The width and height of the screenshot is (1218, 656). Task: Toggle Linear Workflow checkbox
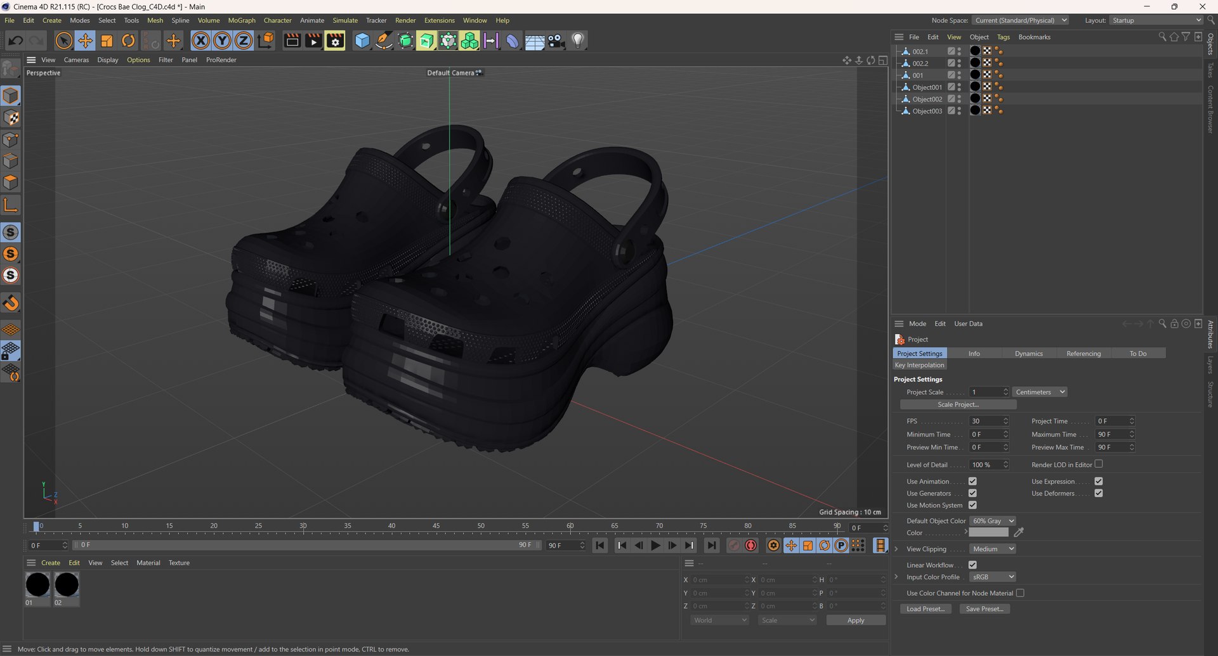972,565
